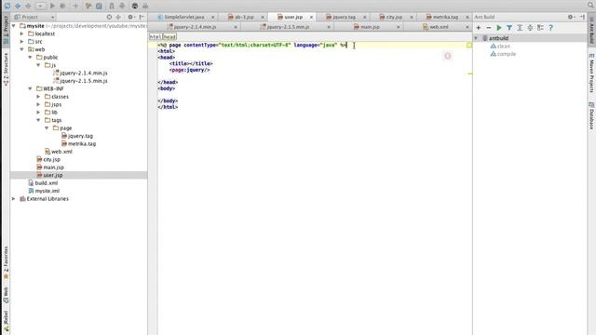Switch to ab-3.jsp editor tab
The height and width of the screenshot is (335, 596).
243,17
